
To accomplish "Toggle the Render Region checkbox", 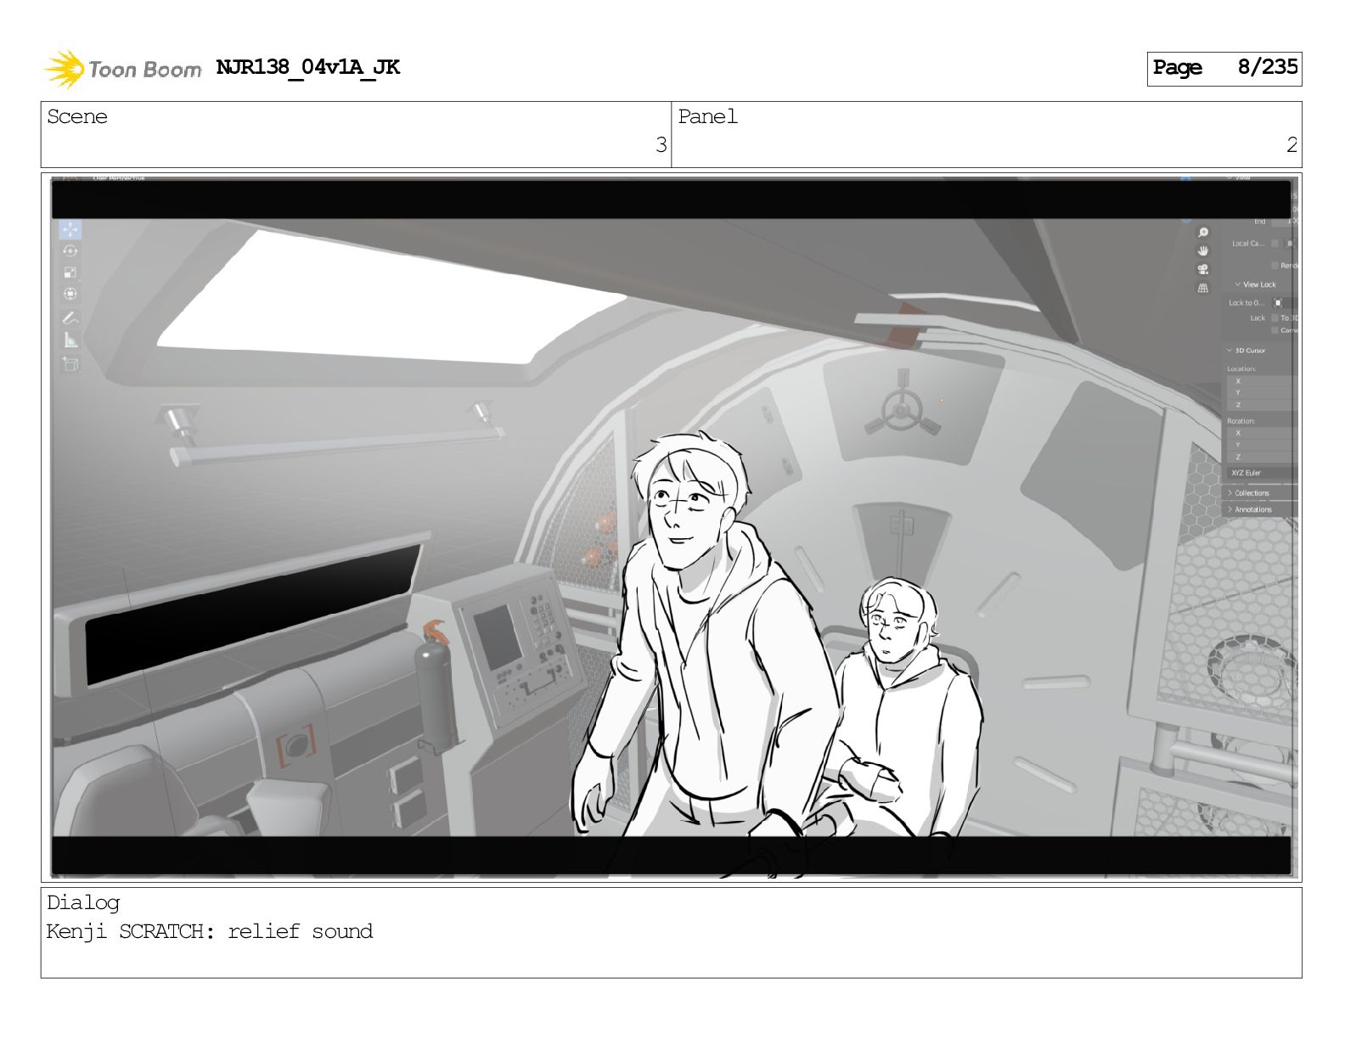I will tap(1275, 266).
